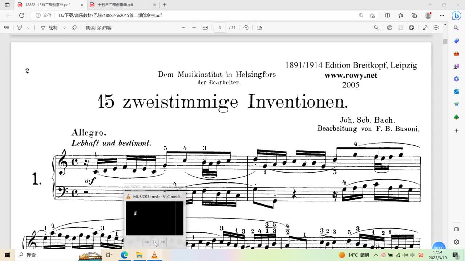Click 朗读此页内容 read aloud button
The width and height of the screenshot is (465, 261).
98,28
